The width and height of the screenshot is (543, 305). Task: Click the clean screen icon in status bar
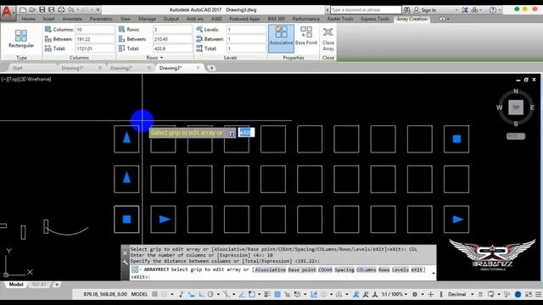coord(529,294)
